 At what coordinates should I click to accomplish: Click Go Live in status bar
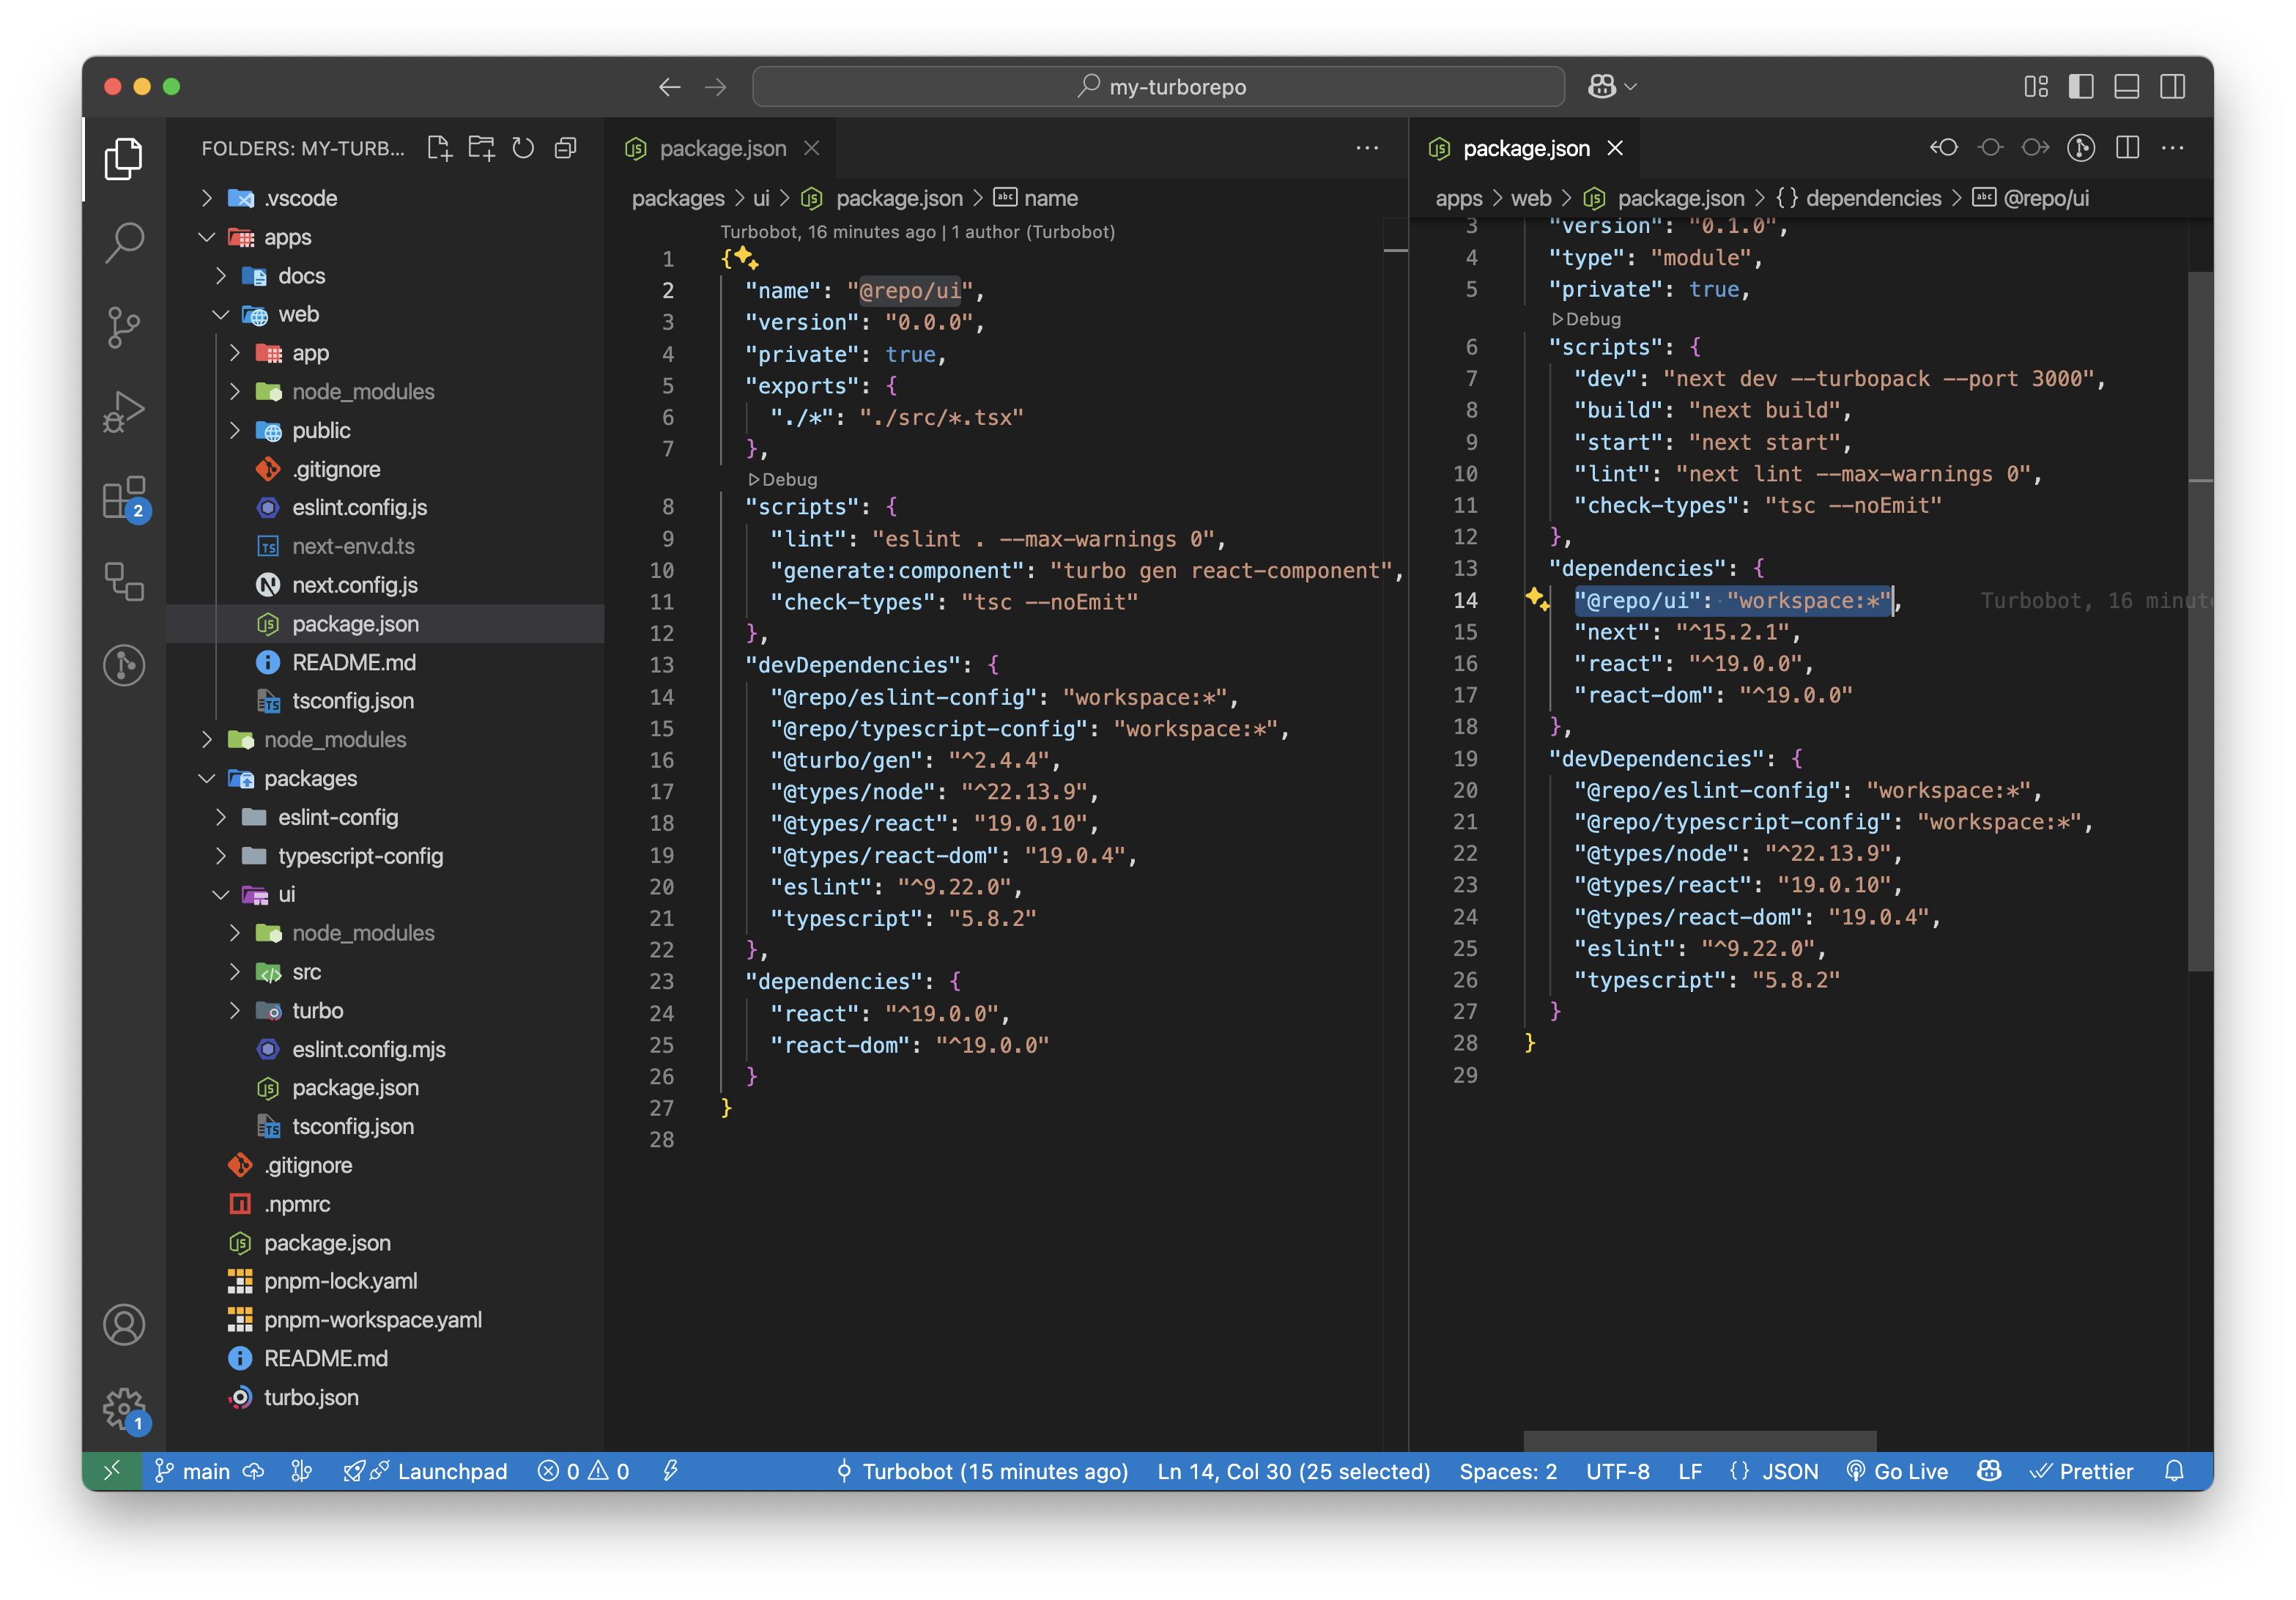(x=1897, y=1471)
